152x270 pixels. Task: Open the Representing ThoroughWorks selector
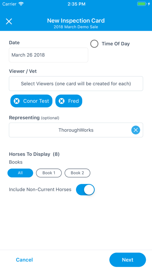coord(76,130)
